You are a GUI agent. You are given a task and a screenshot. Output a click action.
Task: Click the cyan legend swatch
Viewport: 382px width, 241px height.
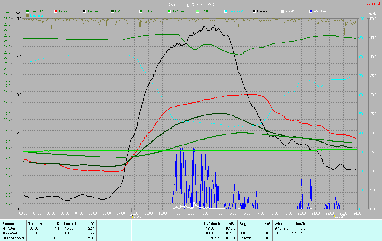click(226, 11)
